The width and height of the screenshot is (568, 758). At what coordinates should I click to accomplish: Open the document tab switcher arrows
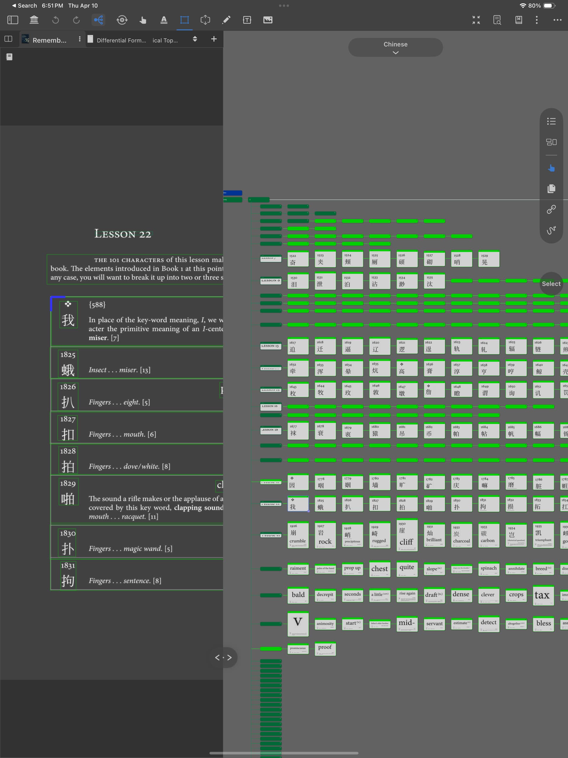[x=195, y=39]
